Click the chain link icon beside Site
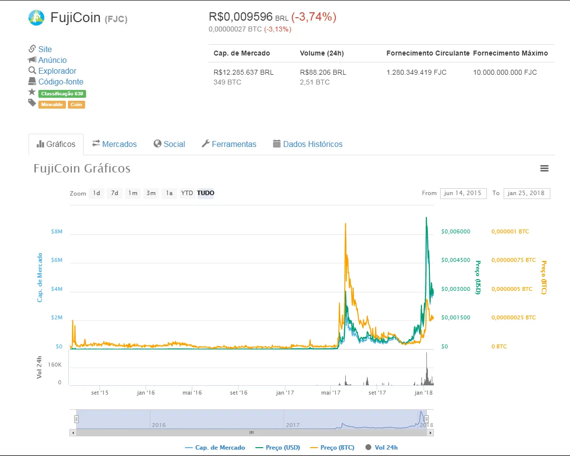This screenshot has height=456, width=570. pyautogui.click(x=32, y=49)
